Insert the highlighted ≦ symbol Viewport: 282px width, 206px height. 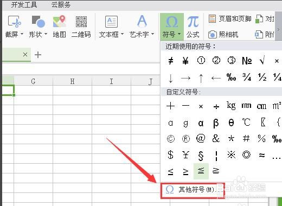[x=201, y=171]
